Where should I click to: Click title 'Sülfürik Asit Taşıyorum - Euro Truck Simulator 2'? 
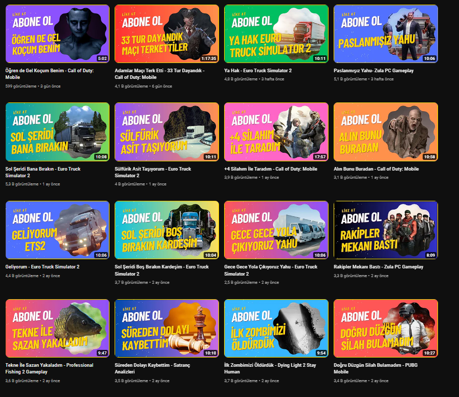coord(153,172)
